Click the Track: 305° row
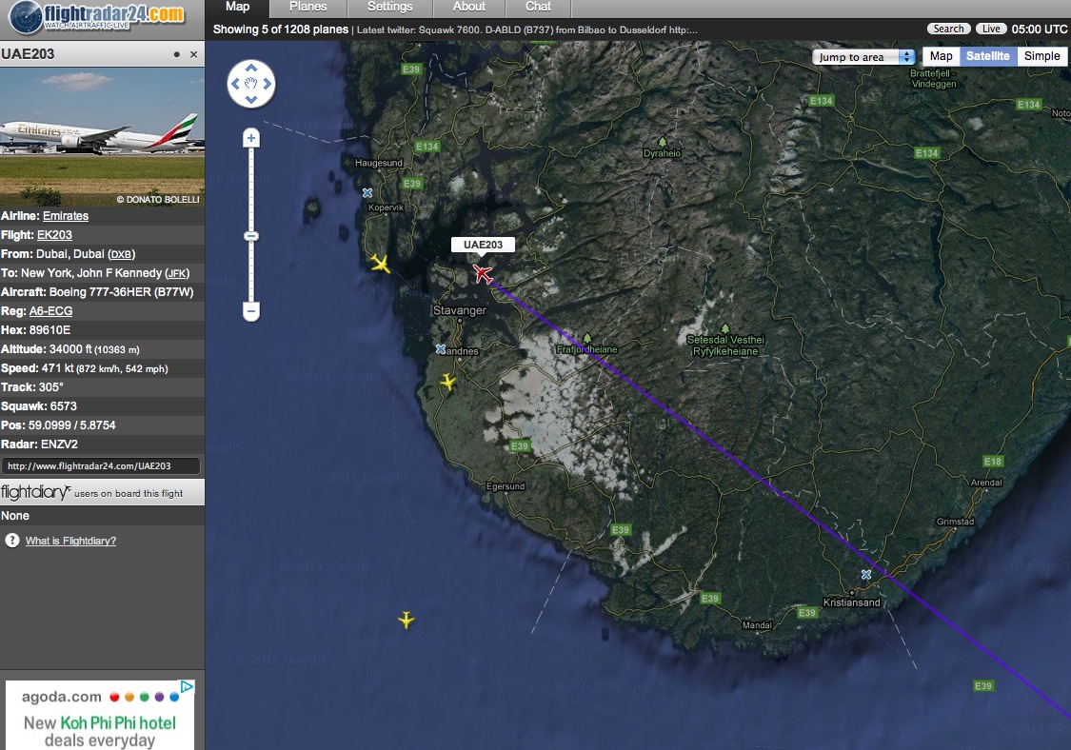 click(x=103, y=386)
